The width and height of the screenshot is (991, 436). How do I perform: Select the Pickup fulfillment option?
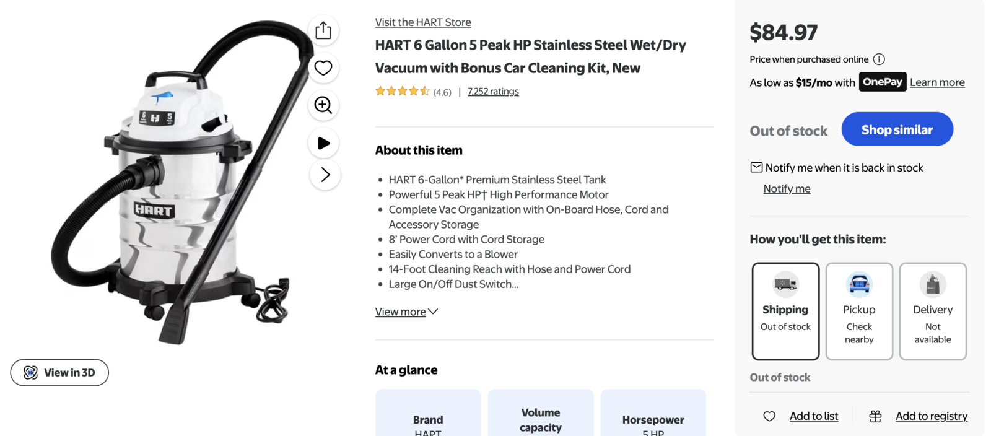tap(859, 311)
